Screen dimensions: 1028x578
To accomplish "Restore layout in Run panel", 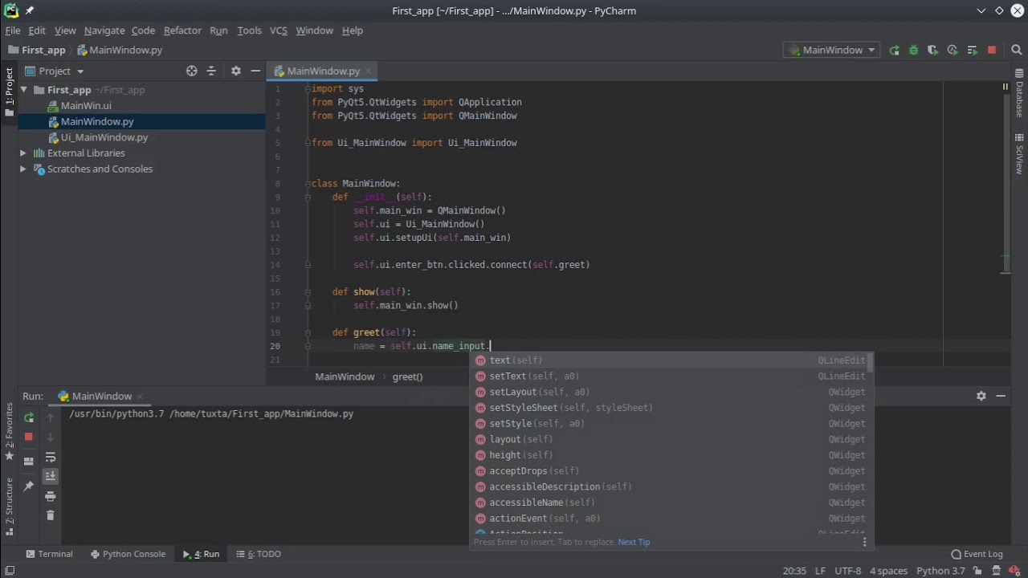I will pos(29,461).
